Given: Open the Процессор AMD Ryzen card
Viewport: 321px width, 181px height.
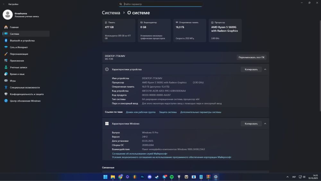Looking at the screenshot, I should 225,31.
